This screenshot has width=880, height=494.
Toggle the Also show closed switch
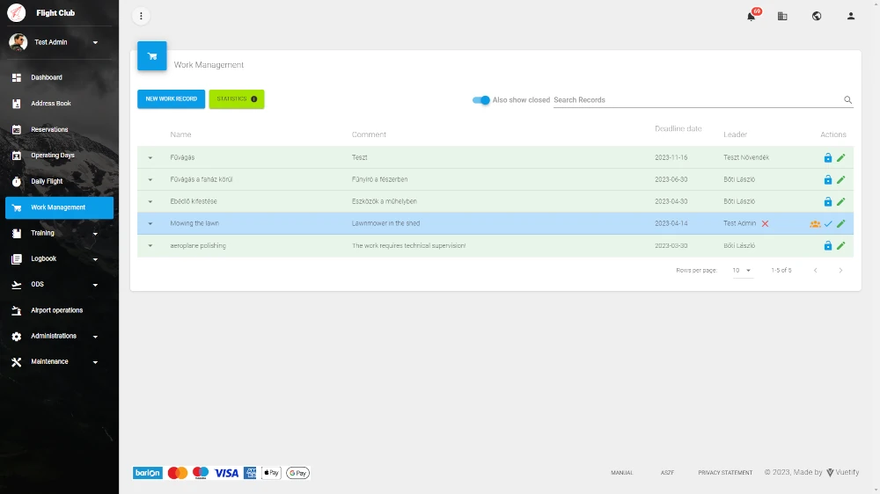tap(481, 100)
